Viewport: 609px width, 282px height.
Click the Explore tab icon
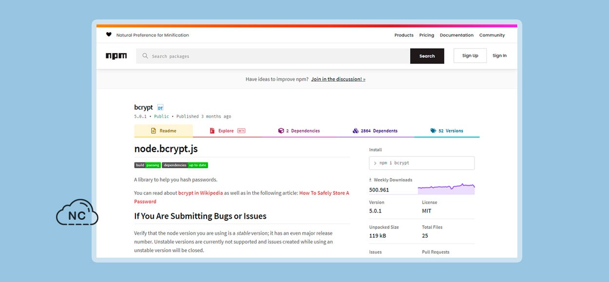(212, 131)
